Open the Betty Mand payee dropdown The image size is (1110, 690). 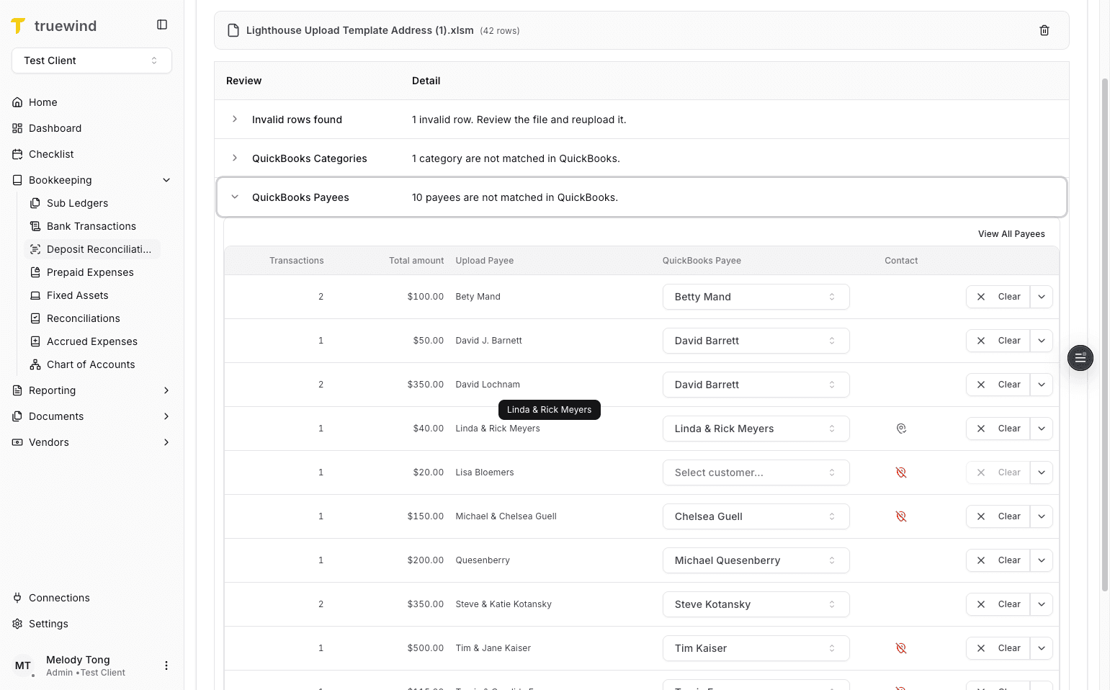tap(755, 296)
